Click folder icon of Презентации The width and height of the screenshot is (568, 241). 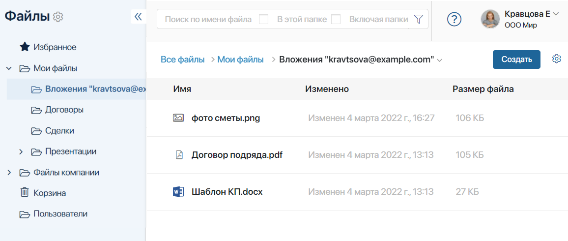click(36, 152)
